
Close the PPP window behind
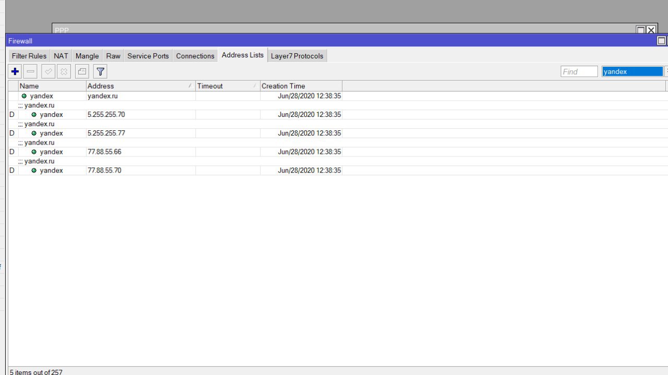click(x=651, y=30)
